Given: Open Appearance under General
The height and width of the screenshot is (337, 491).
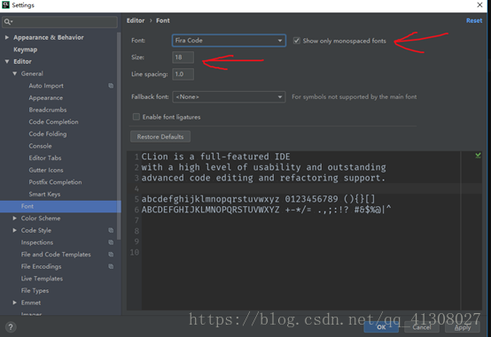Looking at the screenshot, I should 46,98.
